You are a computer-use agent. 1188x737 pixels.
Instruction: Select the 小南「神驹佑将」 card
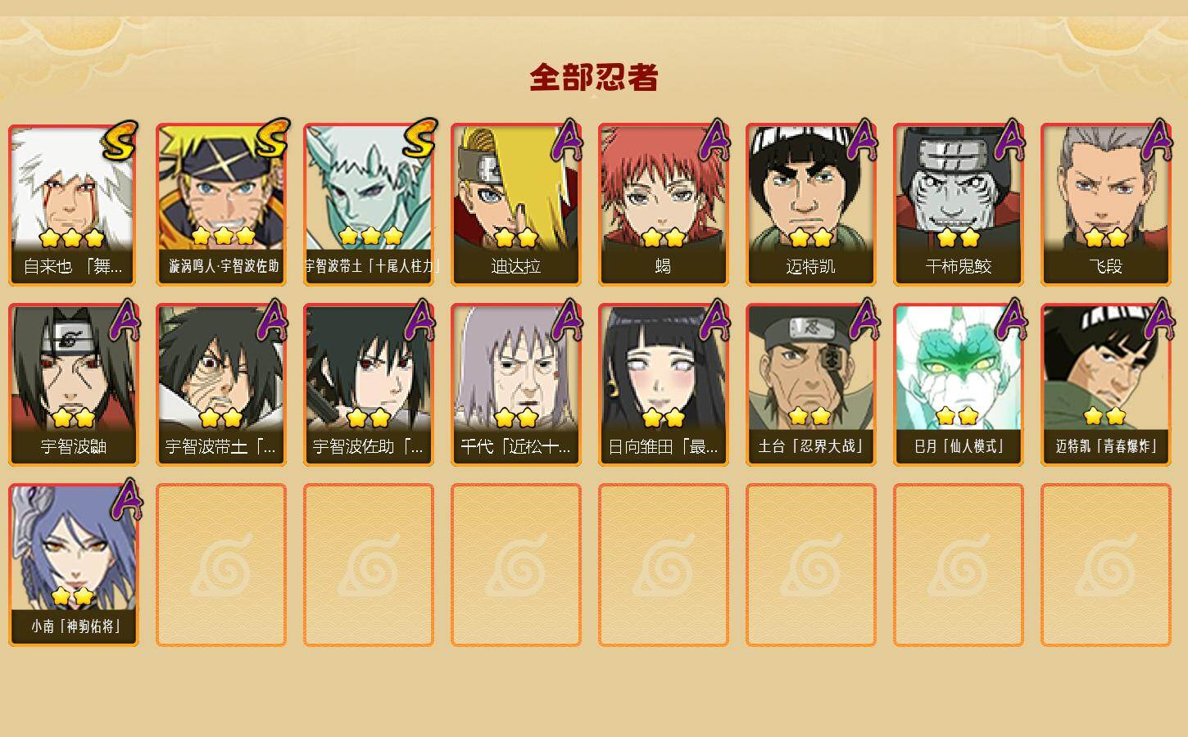74,565
